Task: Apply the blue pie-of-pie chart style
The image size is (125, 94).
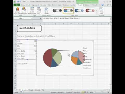Action: 79,10
